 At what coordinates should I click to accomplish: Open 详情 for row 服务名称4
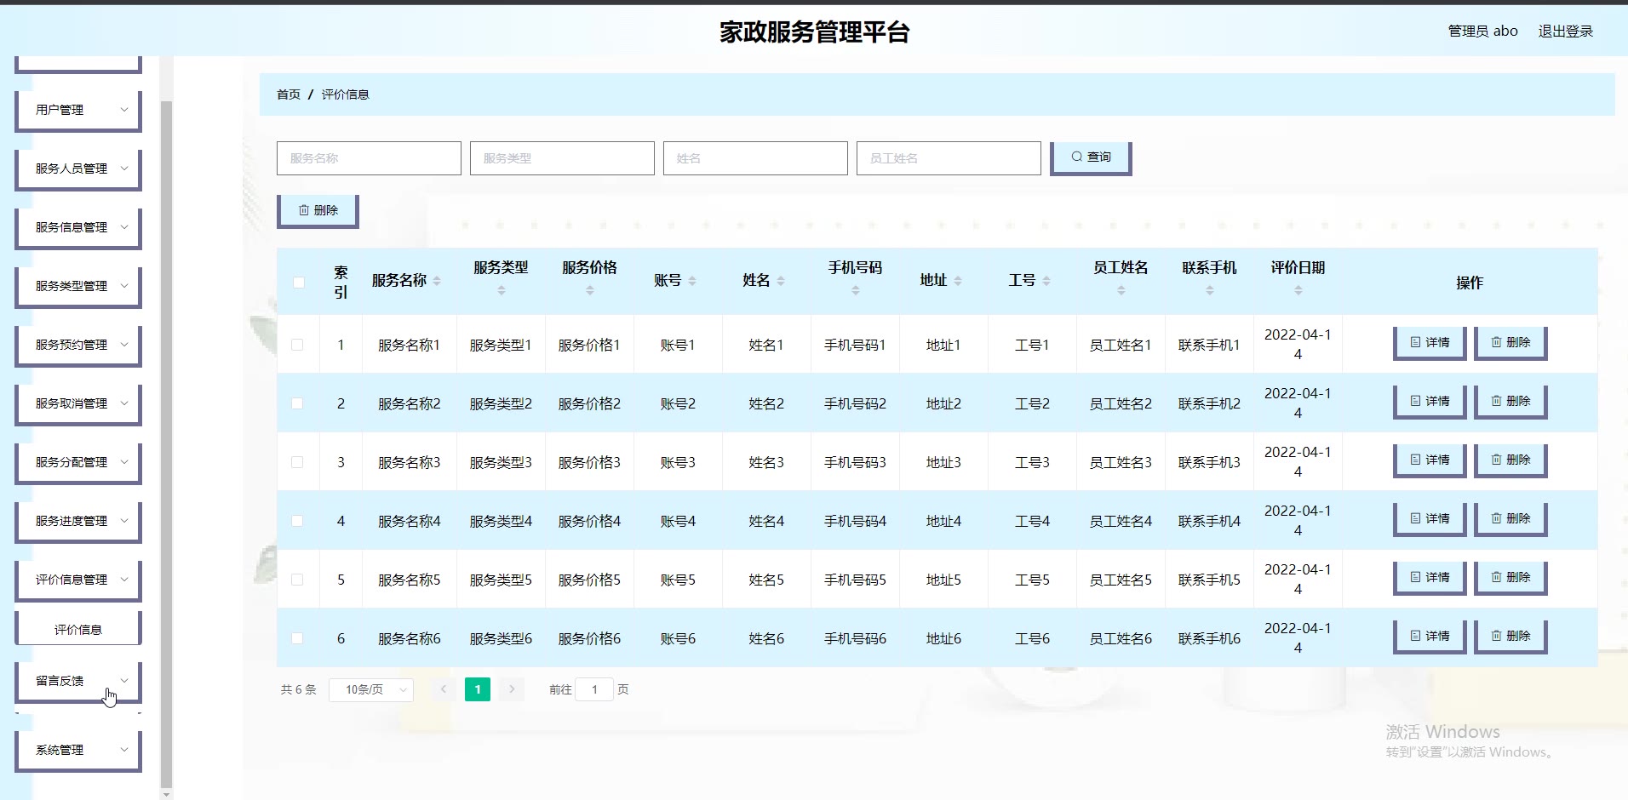[1430, 519]
